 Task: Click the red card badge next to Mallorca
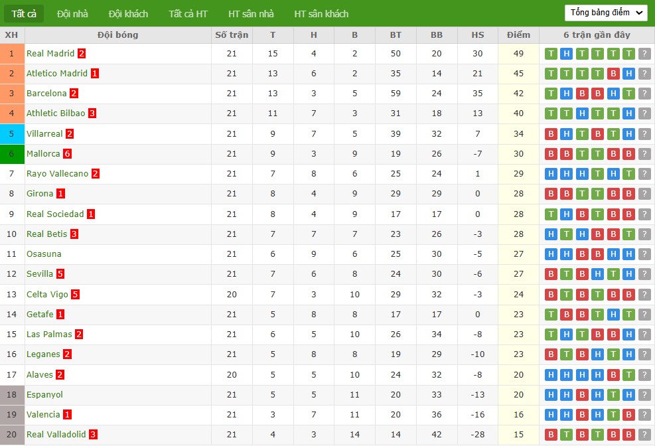click(x=67, y=154)
